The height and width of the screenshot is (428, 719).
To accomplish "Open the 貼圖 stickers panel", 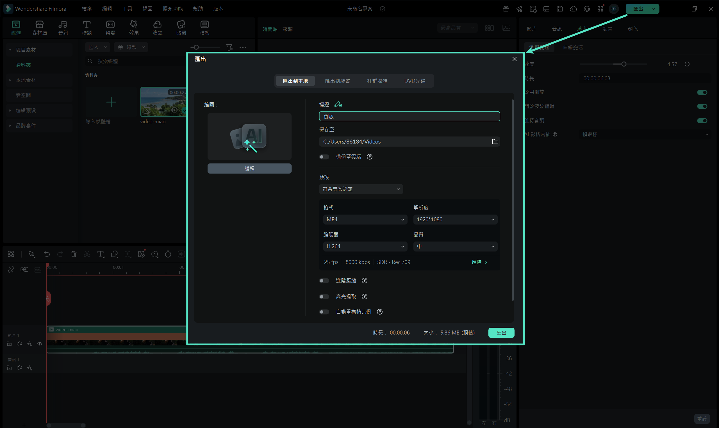I will (x=181, y=28).
